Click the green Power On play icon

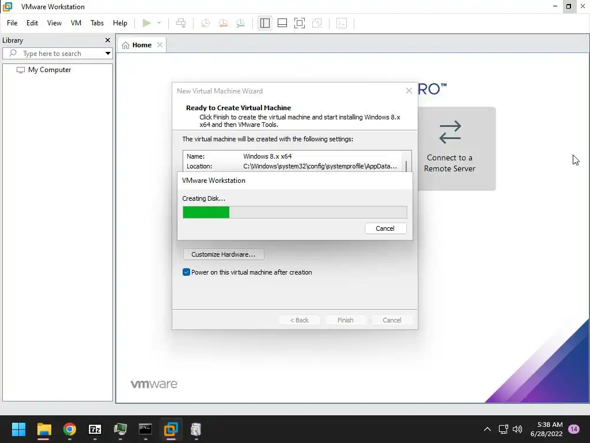coord(147,23)
